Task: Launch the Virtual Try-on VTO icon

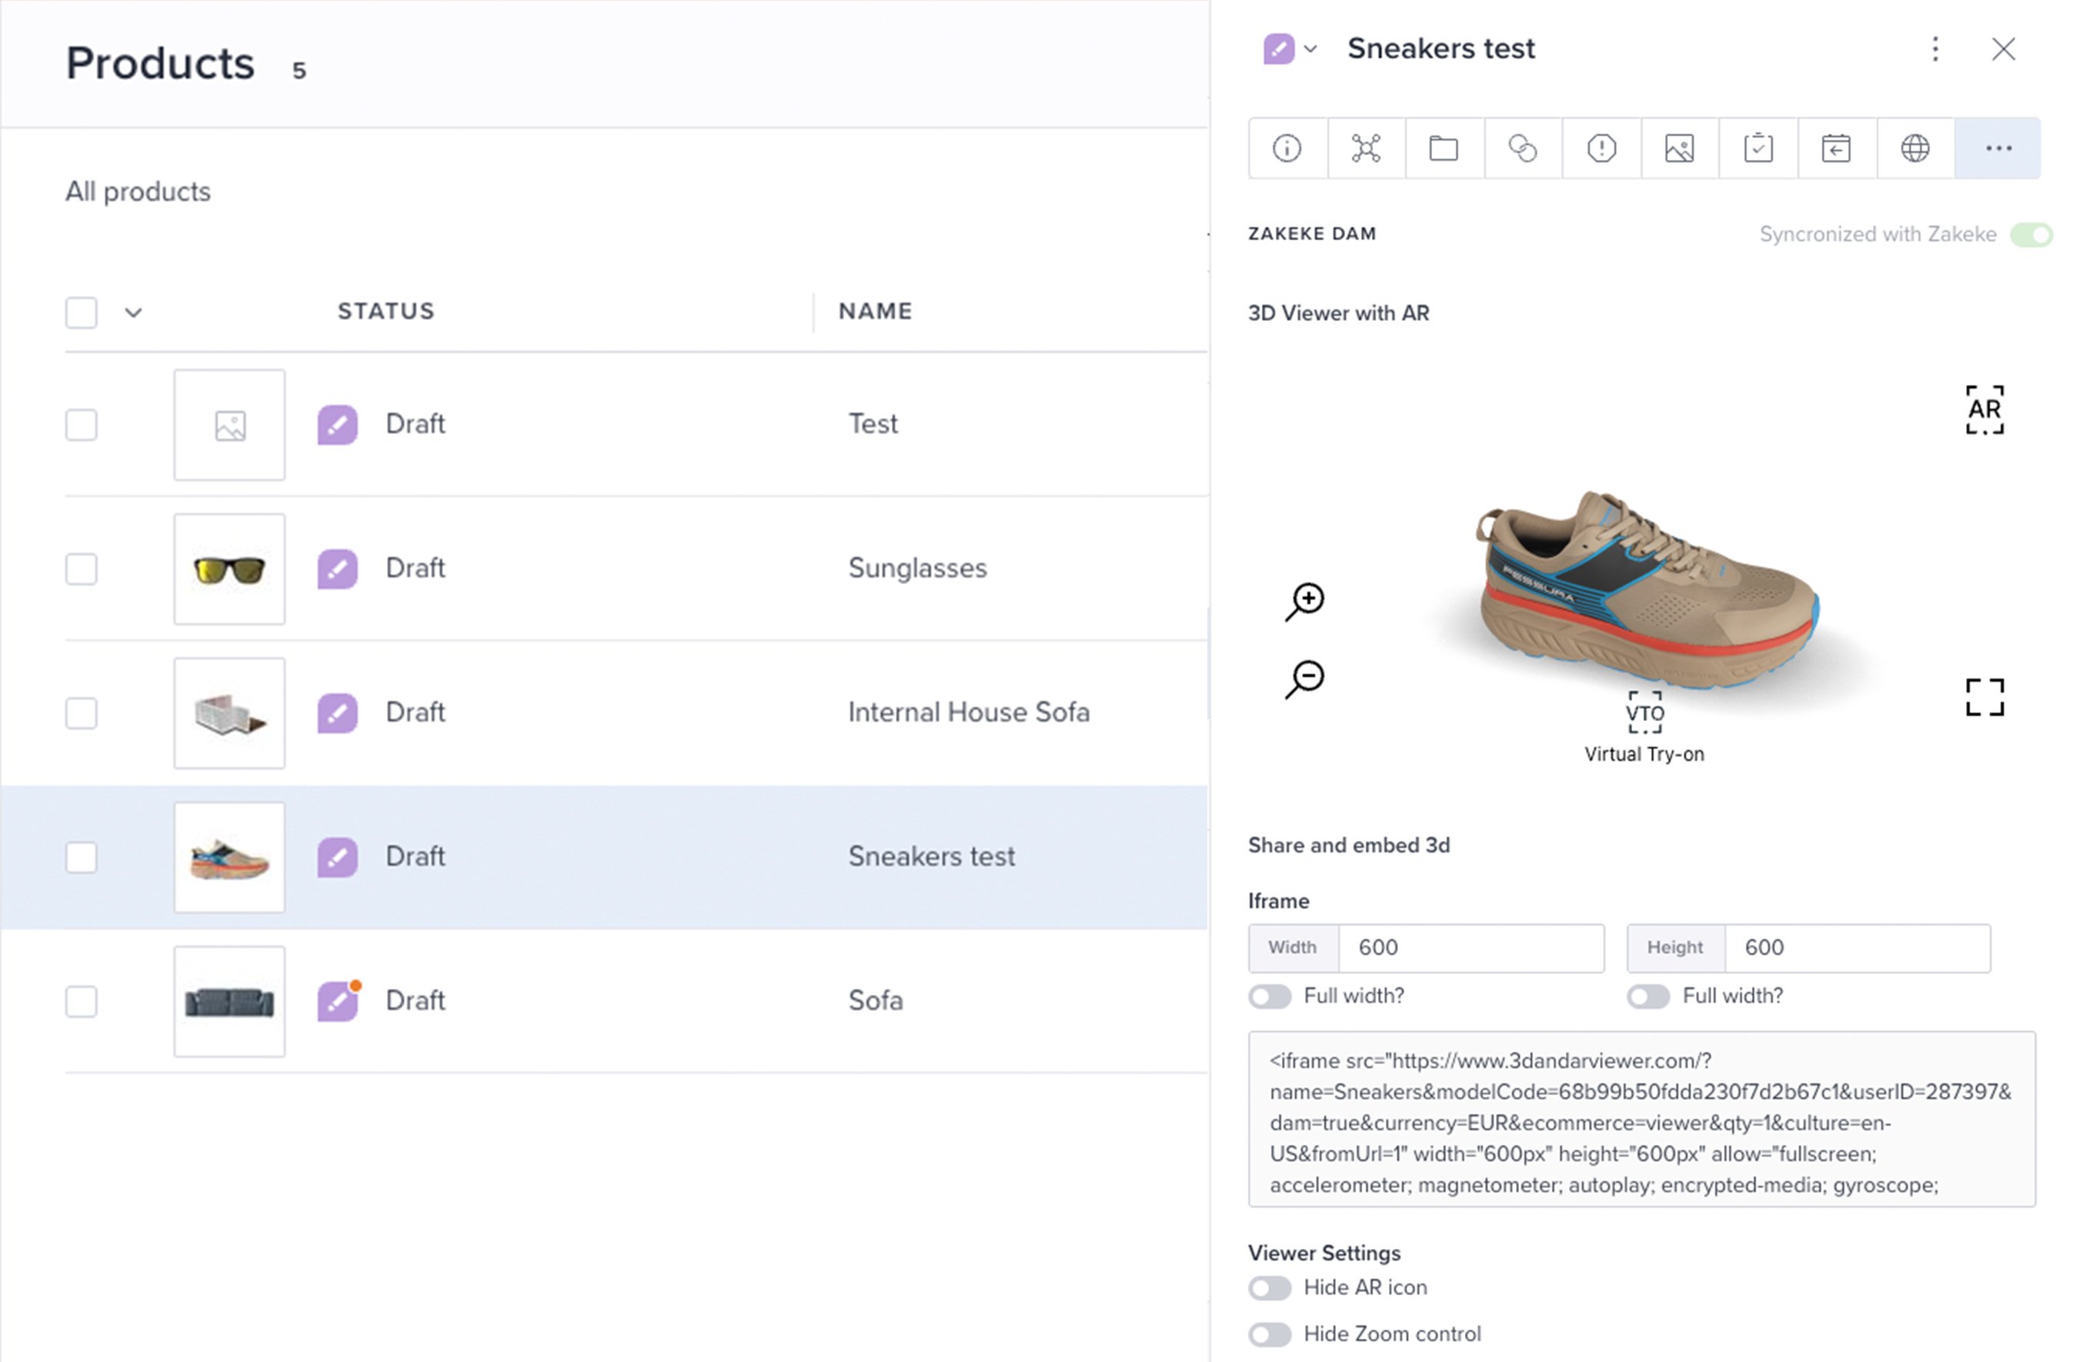Action: click(x=1644, y=713)
